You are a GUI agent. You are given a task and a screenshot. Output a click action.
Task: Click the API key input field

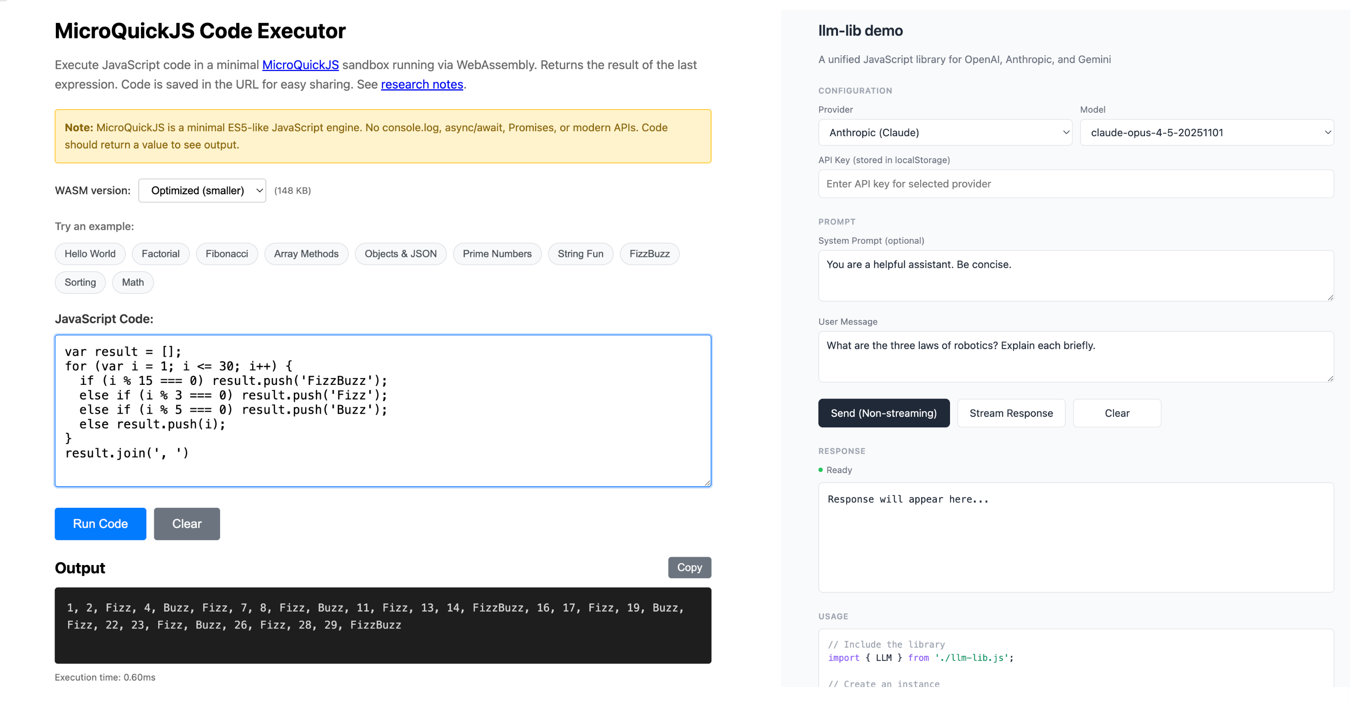pos(1075,184)
